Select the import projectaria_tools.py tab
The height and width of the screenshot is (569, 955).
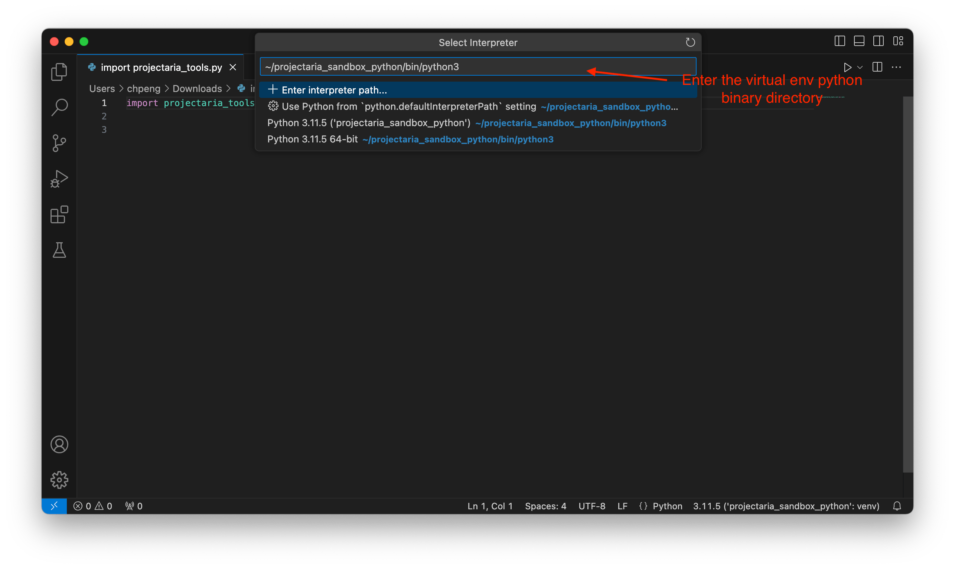(160, 67)
